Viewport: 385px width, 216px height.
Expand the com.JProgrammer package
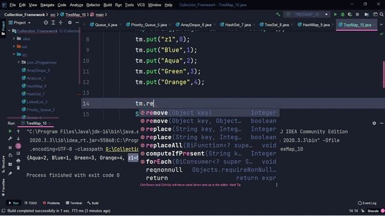coord(19,62)
